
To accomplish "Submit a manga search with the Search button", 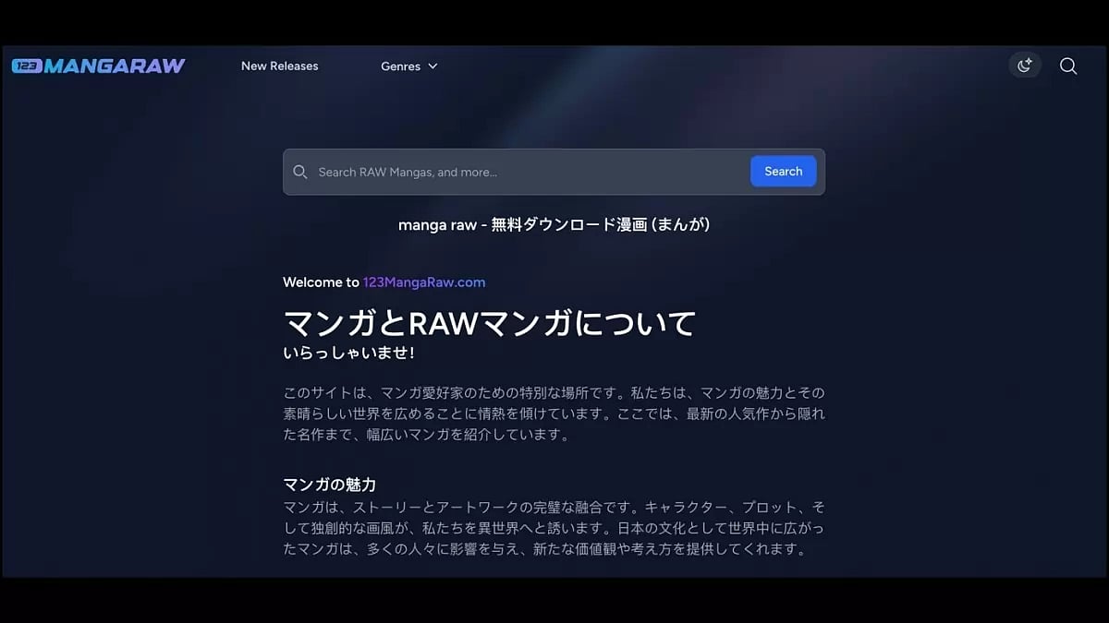I will click(x=783, y=171).
